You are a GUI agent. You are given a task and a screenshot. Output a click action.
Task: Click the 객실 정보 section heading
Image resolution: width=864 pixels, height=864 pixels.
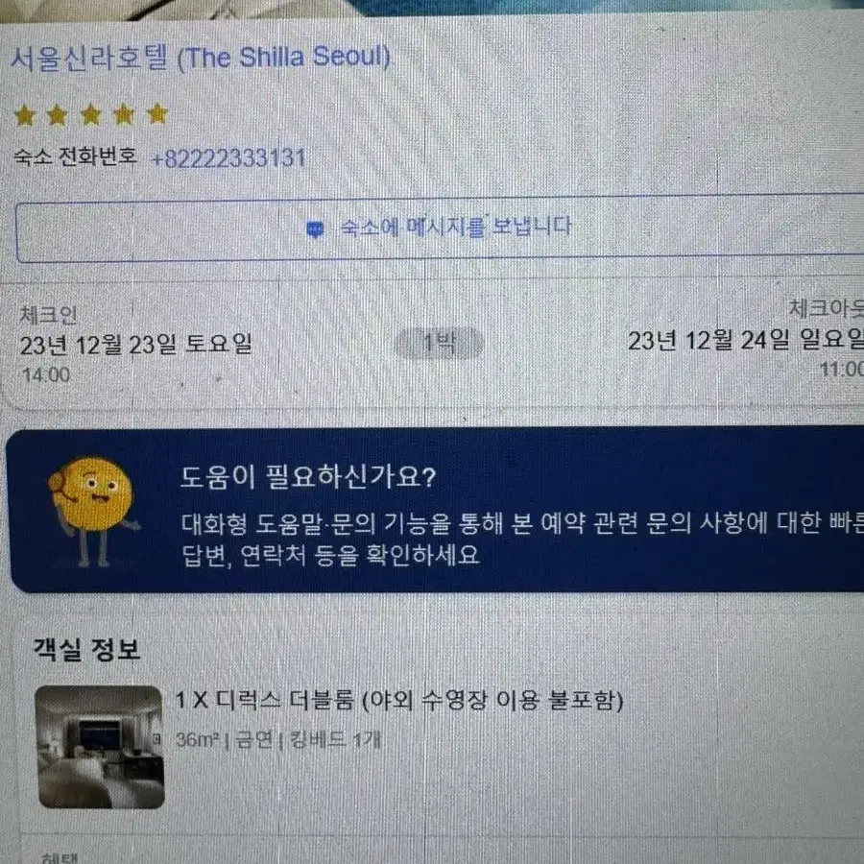click(86, 650)
